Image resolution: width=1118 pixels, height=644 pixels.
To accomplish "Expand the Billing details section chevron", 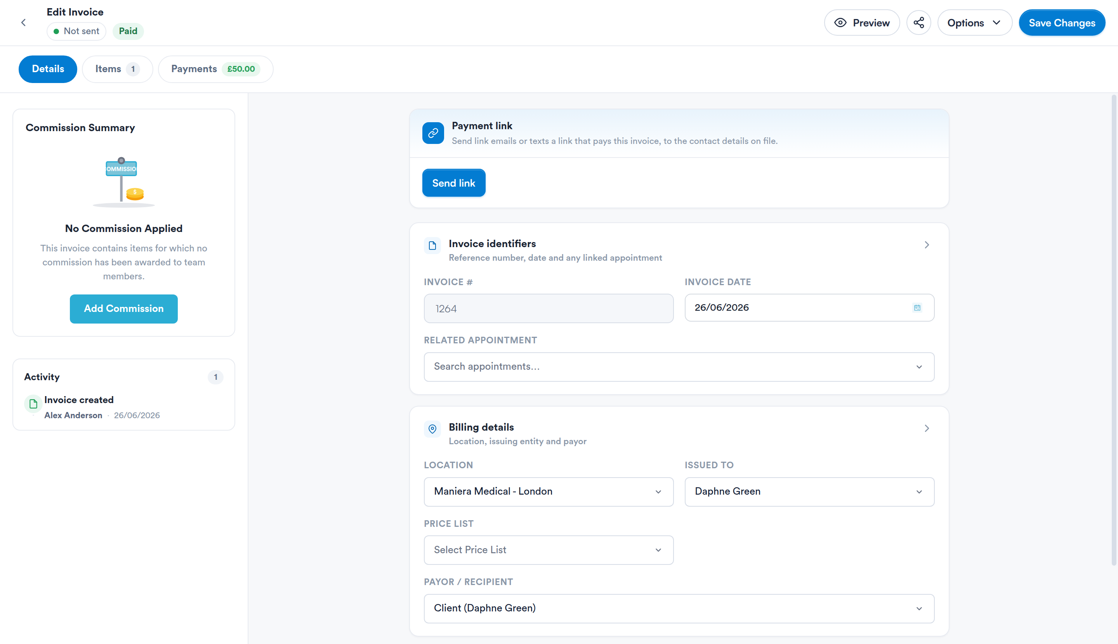I will (x=927, y=429).
